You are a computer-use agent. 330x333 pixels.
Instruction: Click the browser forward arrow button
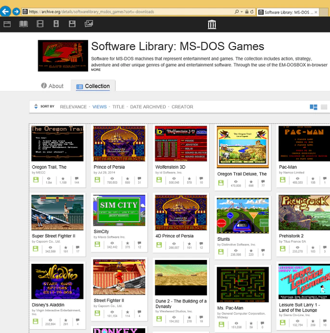[x=16, y=12]
